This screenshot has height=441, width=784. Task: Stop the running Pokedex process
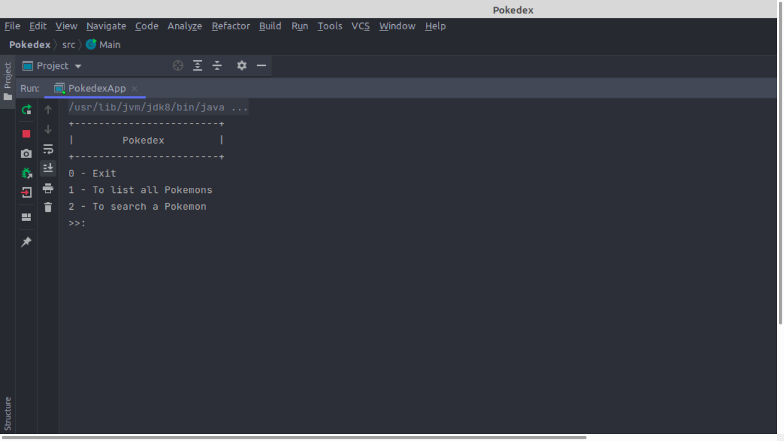tap(26, 133)
